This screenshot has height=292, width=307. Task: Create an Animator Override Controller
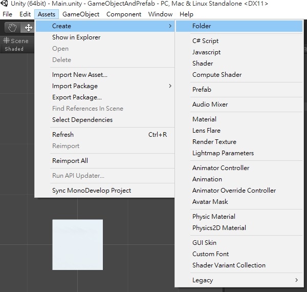click(x=239, y=191)
